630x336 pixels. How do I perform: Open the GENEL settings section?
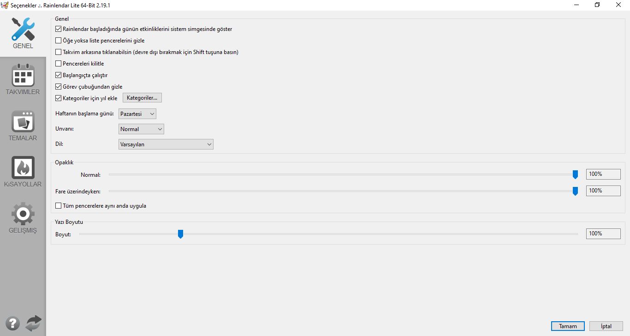(23, 34)
